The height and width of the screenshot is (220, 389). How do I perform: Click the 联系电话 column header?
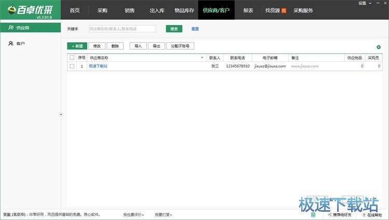(x=238, y=58)
